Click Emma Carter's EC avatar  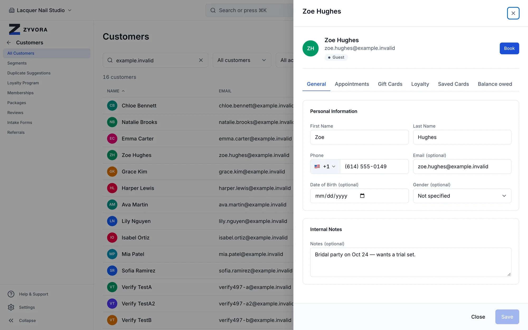(x=112, y=139)
